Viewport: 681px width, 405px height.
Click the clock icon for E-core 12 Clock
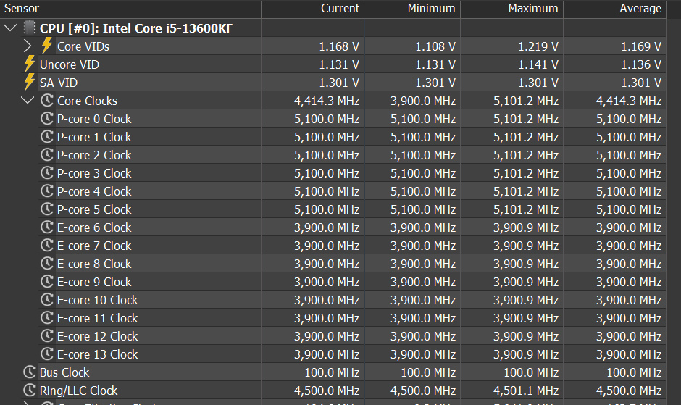click(47, 336)
